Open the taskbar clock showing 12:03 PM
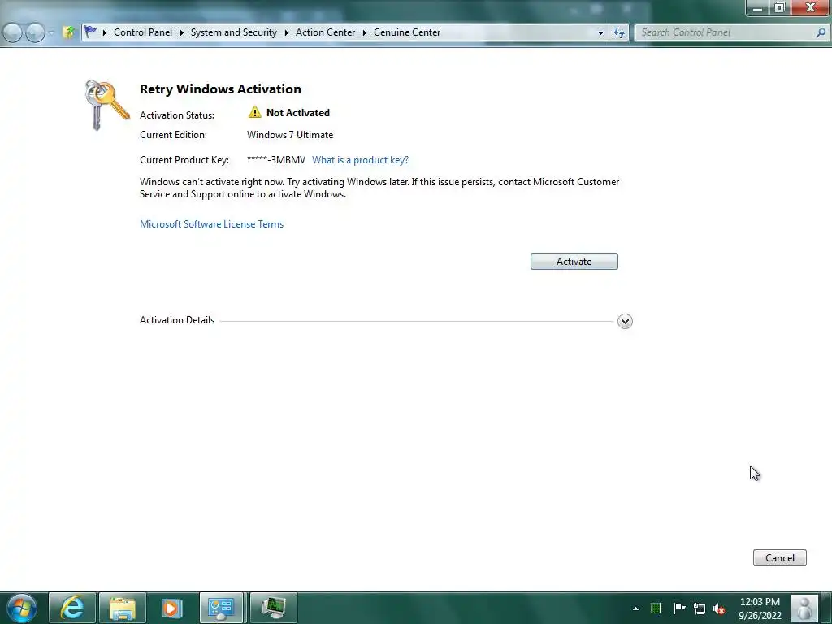Viewport: 832px width, 624px height. 760,609
